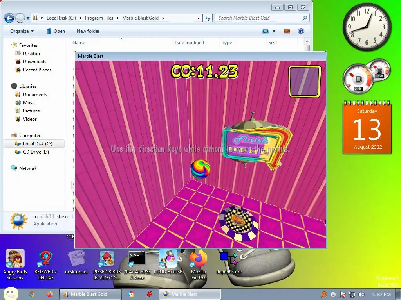This screenshot has width=401, height=300.
Task: Open Downloads in Favorites
Action: (x=34, y=61)
